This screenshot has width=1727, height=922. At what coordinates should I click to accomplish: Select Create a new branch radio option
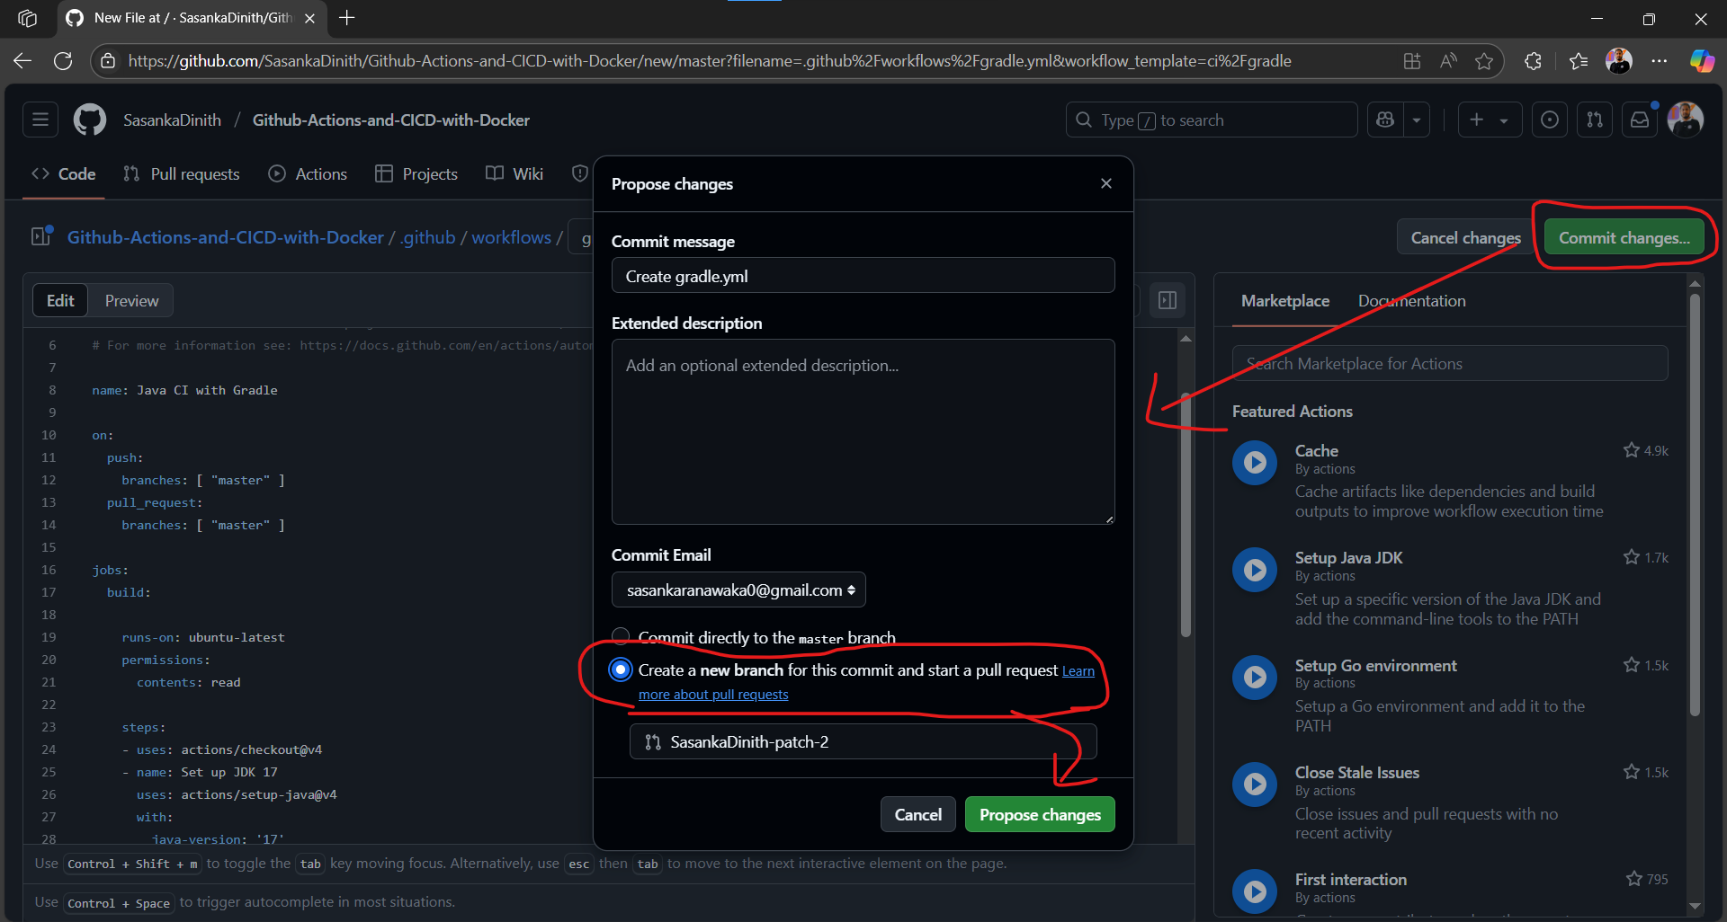(621, 669)
